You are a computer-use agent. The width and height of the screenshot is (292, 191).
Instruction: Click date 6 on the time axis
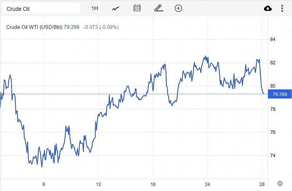click(44, 184)
